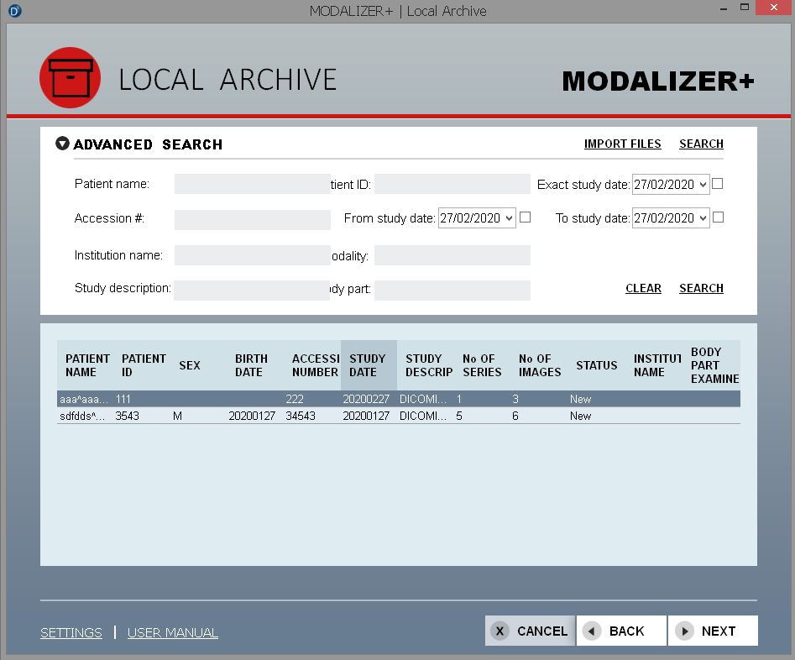This screenshot has width=795, height=660.
Task: Click the Clear link
Action: point(643,288)
